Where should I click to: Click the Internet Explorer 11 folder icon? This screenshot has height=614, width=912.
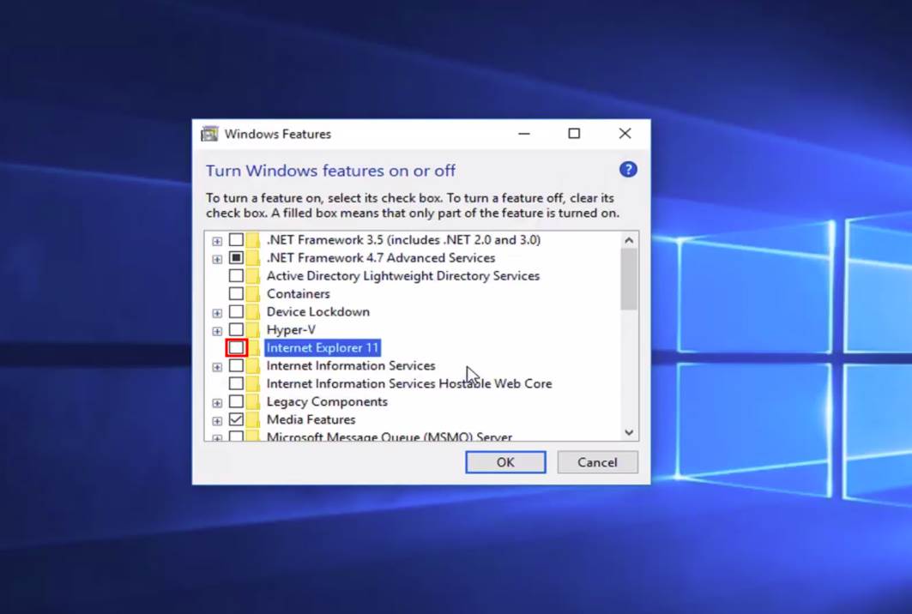point(253,347)
